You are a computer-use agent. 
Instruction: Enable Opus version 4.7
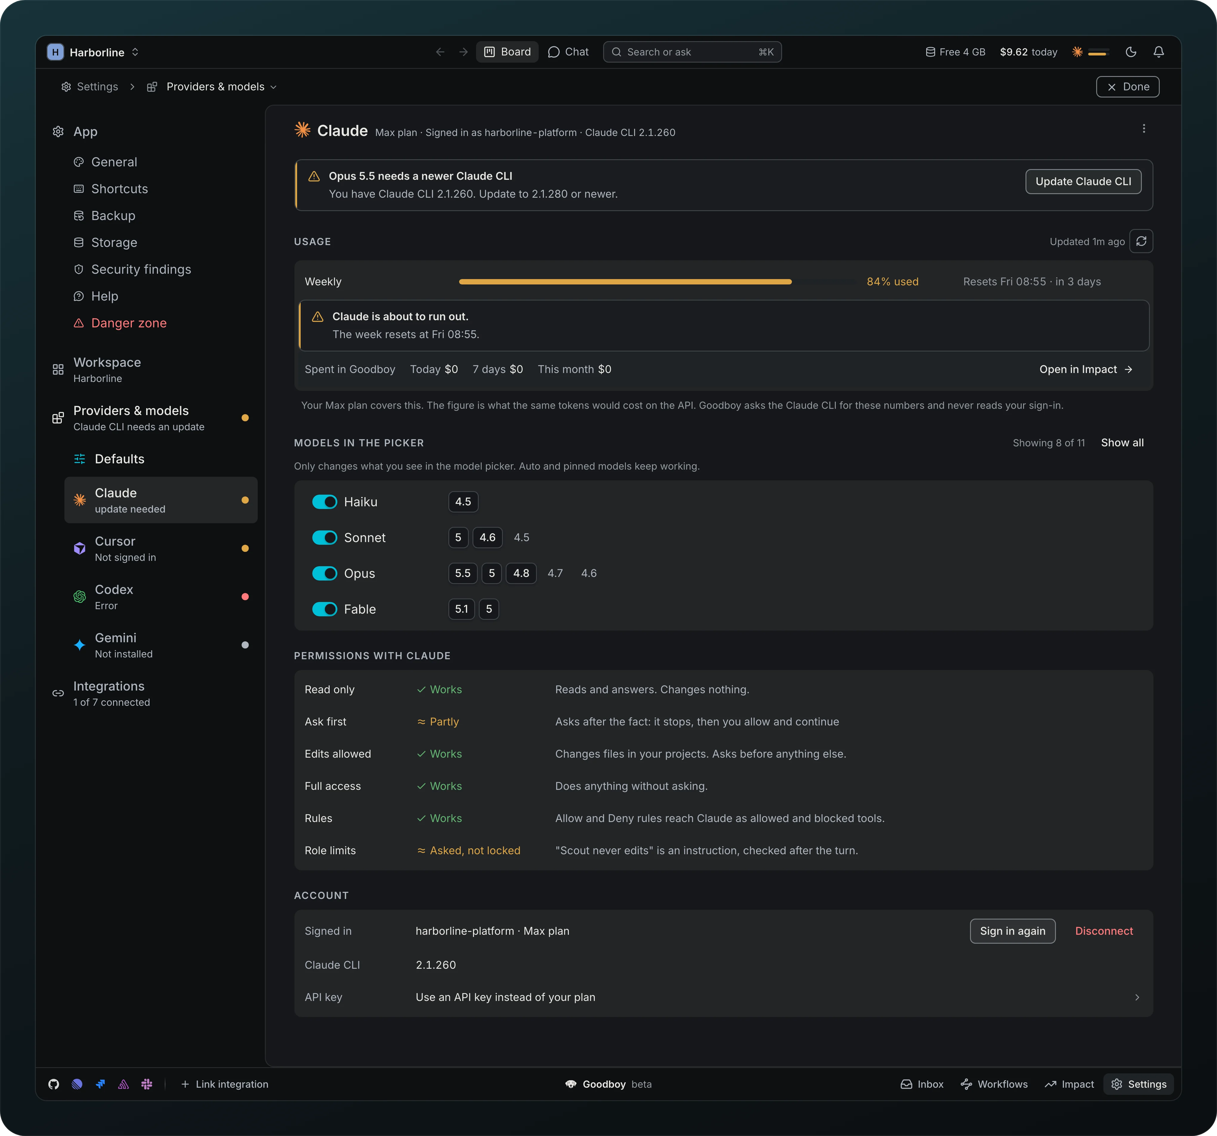pyautogui.click(x=555, y=573)
